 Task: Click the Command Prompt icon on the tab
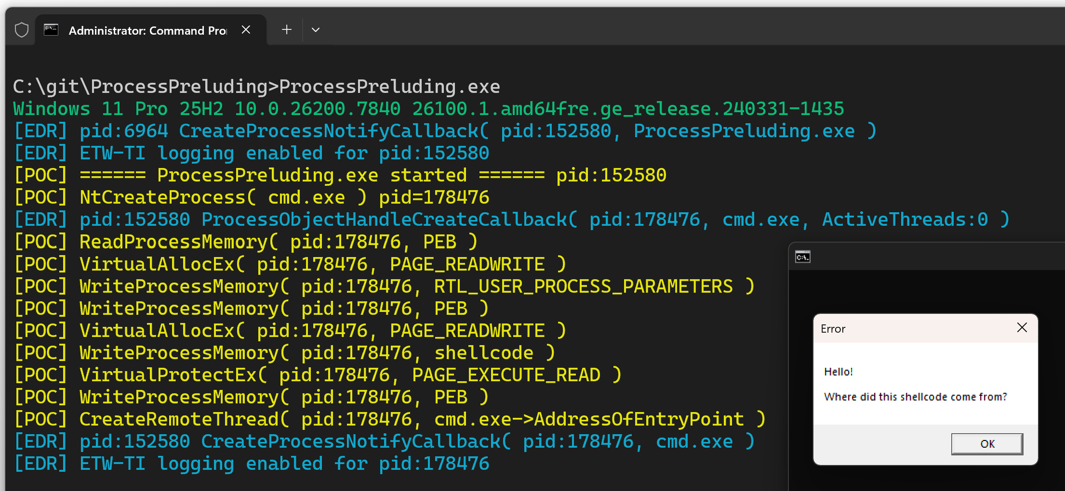[51, 30]
